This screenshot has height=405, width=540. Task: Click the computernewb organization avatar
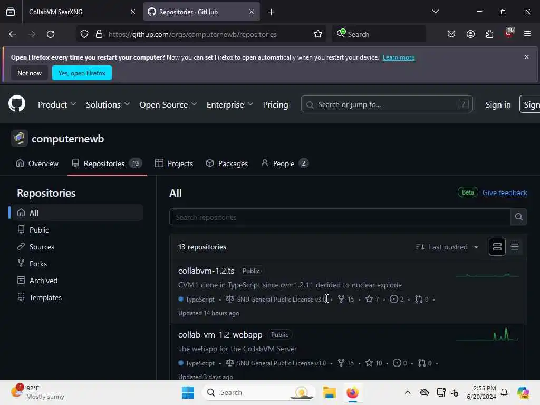point(20,139)
